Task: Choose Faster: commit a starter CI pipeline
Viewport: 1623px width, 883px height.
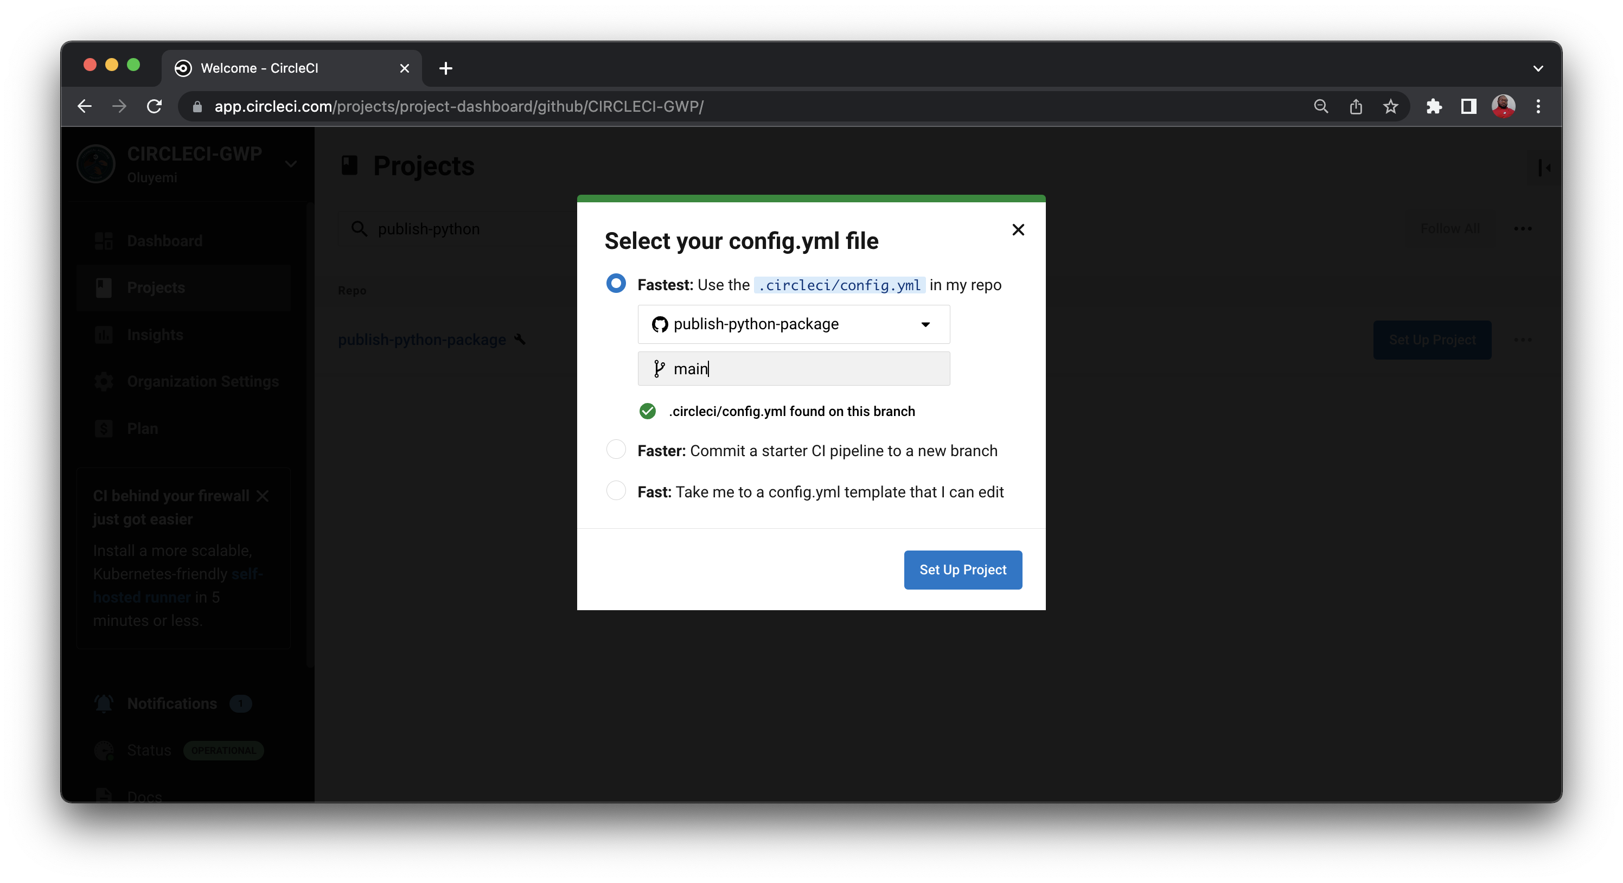Action: pyautogui.click(x=616, y=450)
